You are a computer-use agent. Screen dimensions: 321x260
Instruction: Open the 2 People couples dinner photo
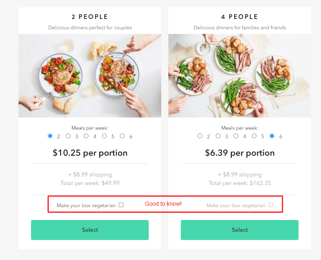tap(90, 76)
